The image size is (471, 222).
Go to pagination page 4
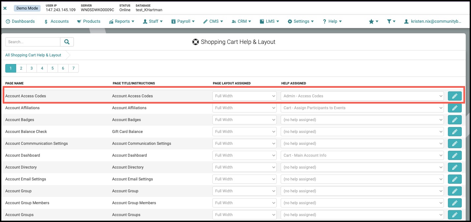[42, 68]
